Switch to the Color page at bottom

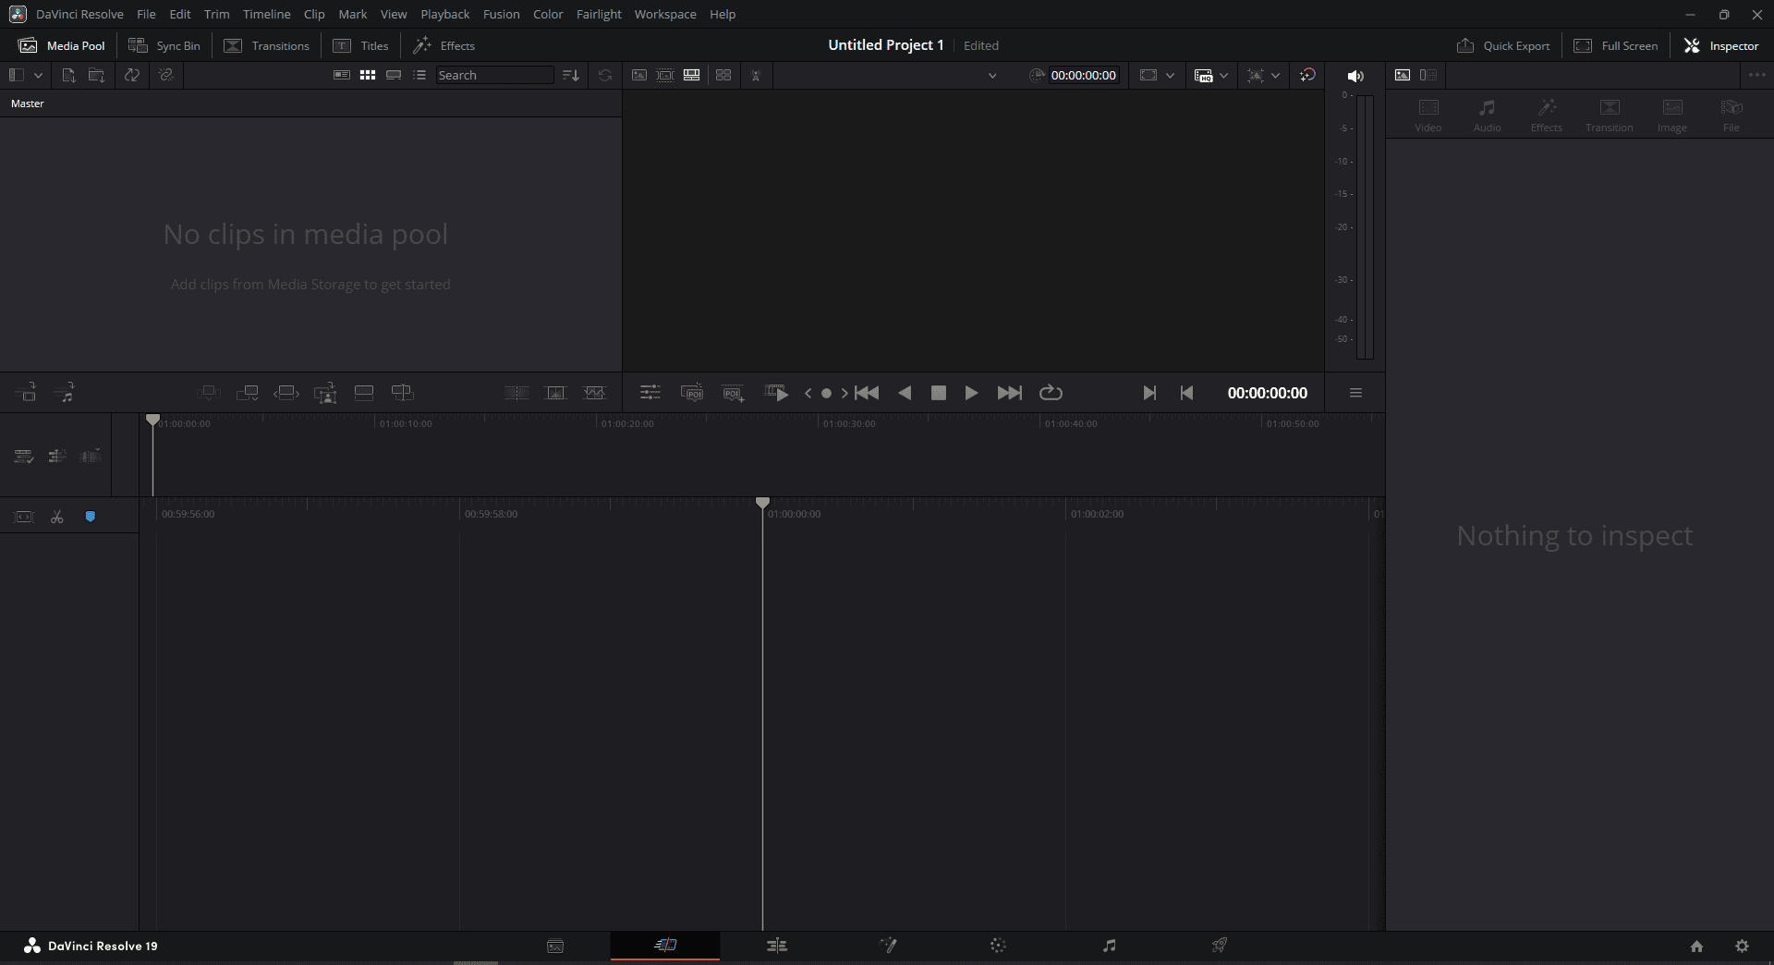pos(998,946)
